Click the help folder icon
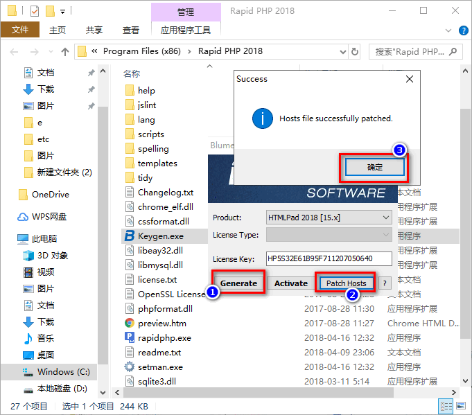The height and width of the screenshot is (415, 472). click(x=130, y=90)
